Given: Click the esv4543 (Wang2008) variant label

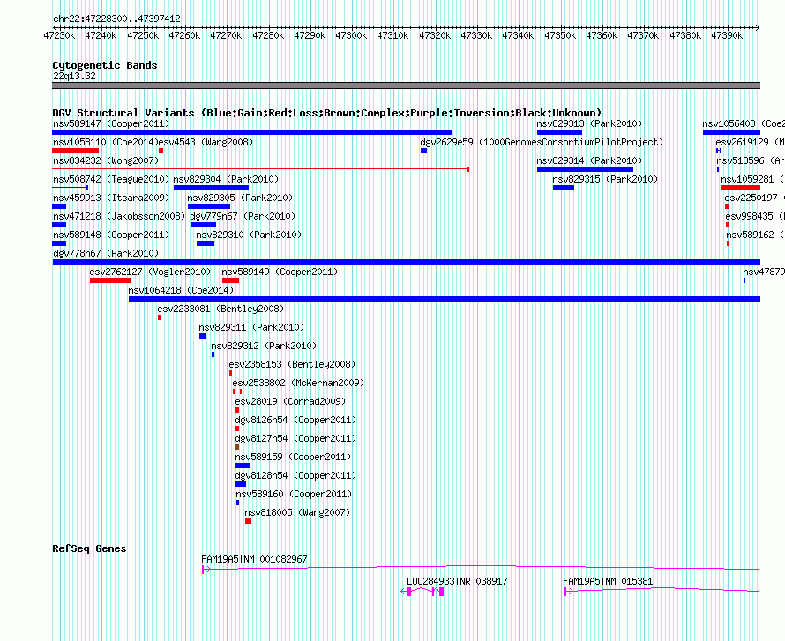Looking at the screenshot, I should (206, 142).
